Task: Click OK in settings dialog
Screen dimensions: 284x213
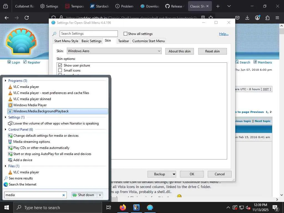Action: click(x=192, y=174)
